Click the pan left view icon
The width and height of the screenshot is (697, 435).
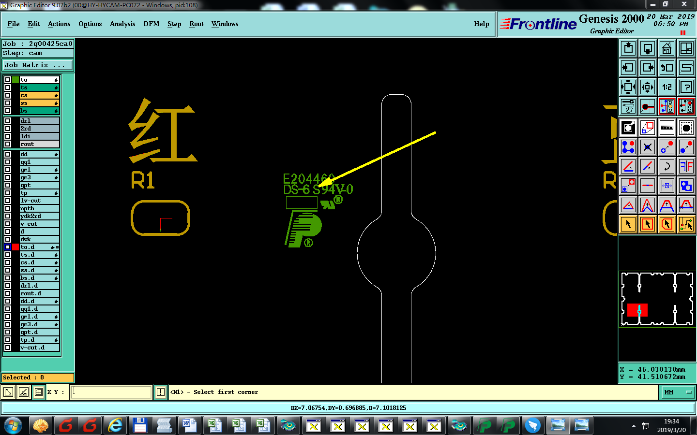click(628, 68)
